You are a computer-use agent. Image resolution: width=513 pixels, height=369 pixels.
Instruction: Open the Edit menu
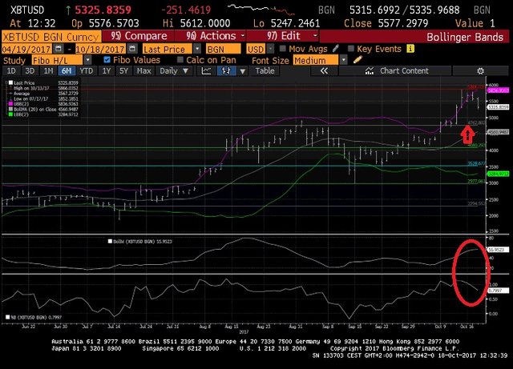pos(283,36)
